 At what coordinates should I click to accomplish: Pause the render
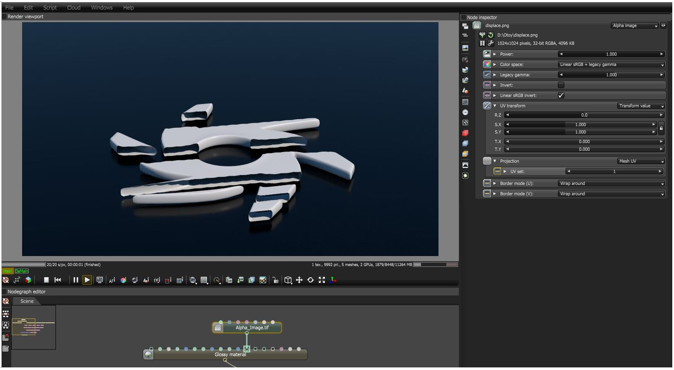click(75, 280)
